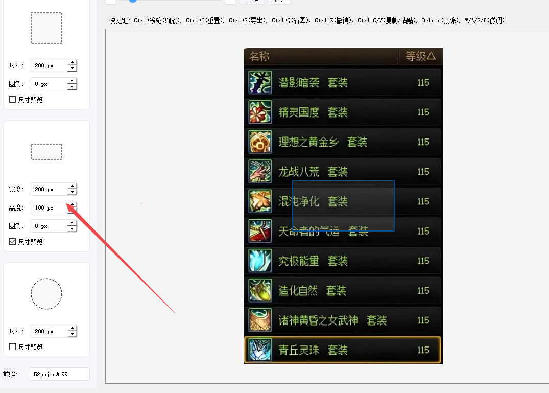Click the 青丘灵珠 set icon
The image size is (549, 393).
(x=260, y=350)
